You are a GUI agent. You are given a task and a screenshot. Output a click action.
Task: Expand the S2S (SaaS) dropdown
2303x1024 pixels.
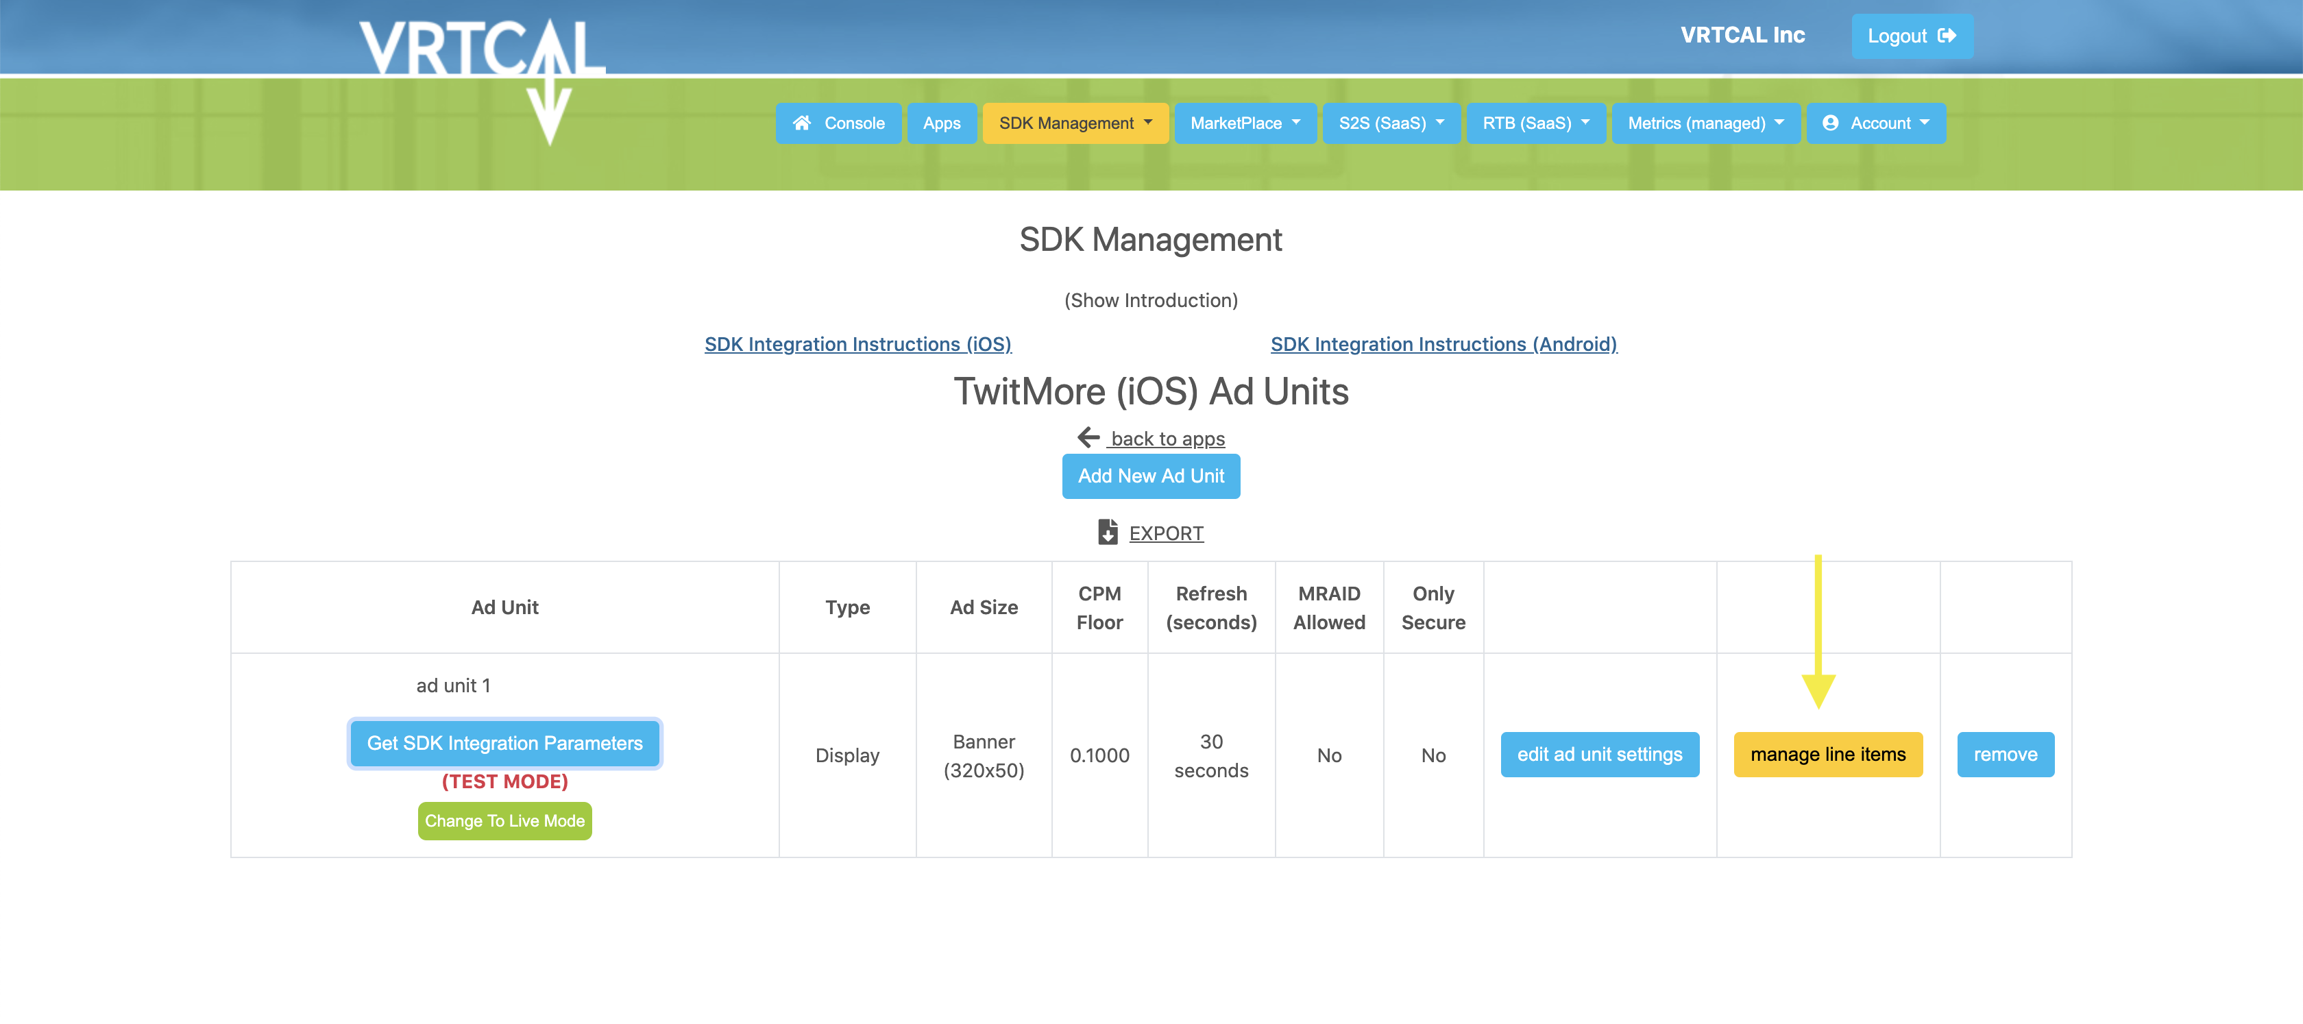pyautogui.click(x=1391, y=123)
